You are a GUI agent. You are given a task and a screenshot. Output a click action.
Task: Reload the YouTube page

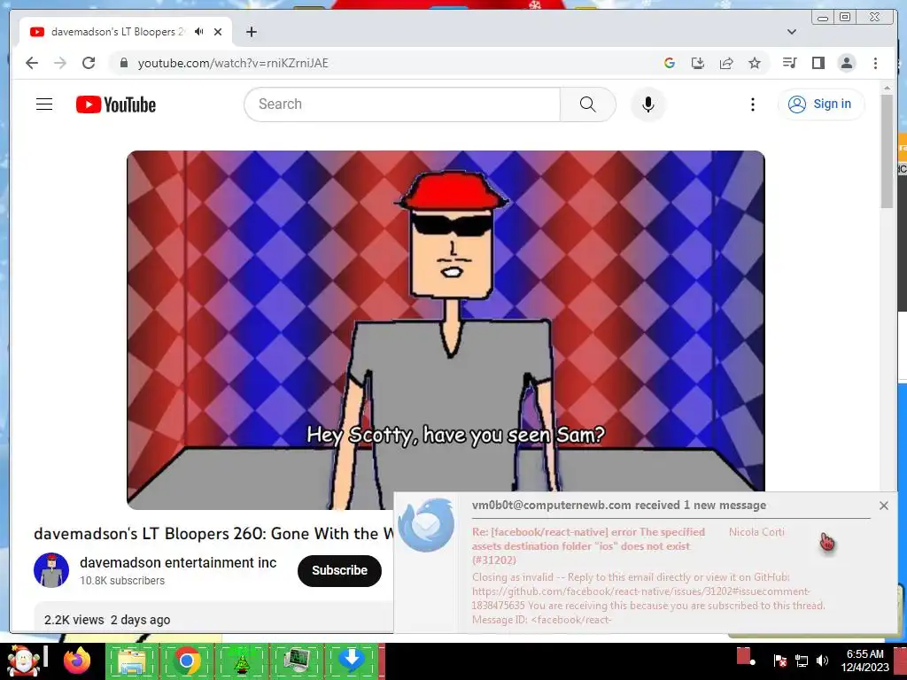pyautogui.click(x=89, y=63)
